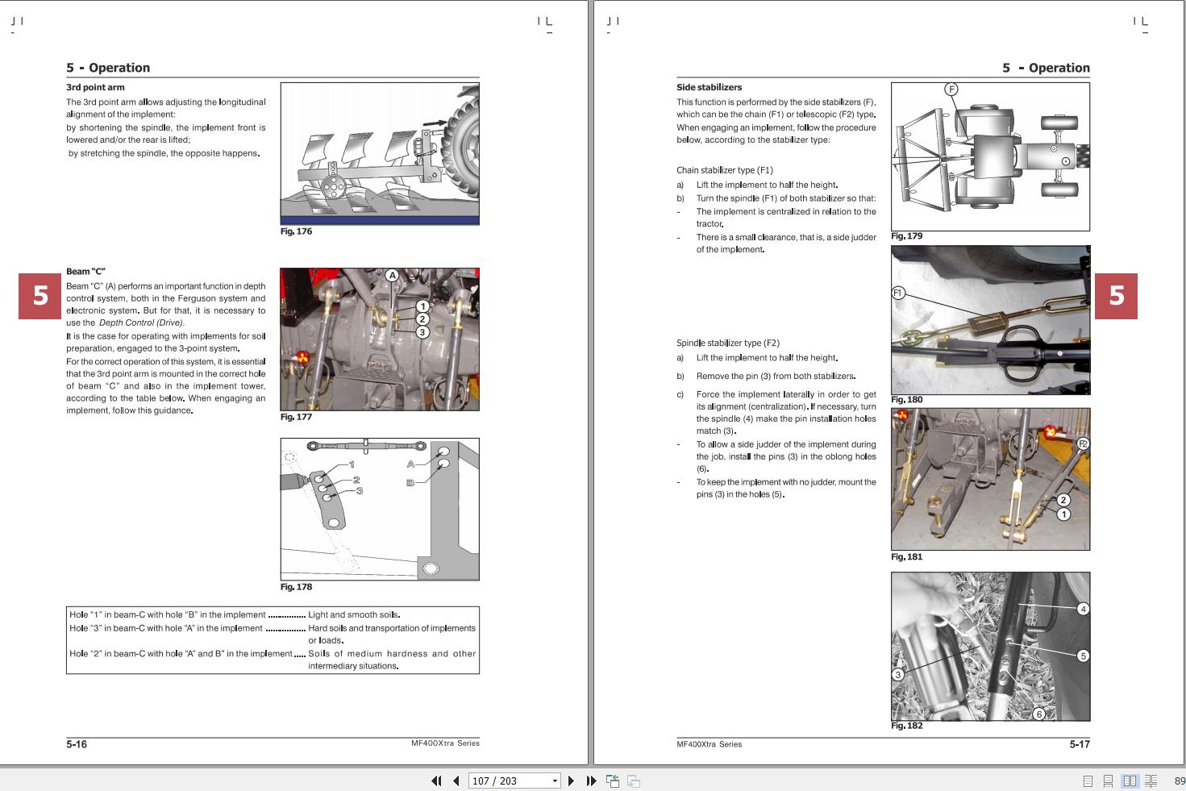Open the page number dropdown arrow

pyautogui.click(x=555, y=781)
